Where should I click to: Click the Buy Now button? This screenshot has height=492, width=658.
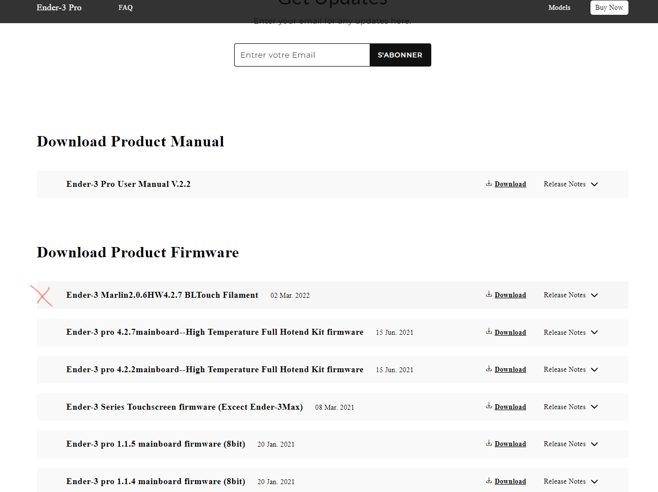click(x=609, y=8)
